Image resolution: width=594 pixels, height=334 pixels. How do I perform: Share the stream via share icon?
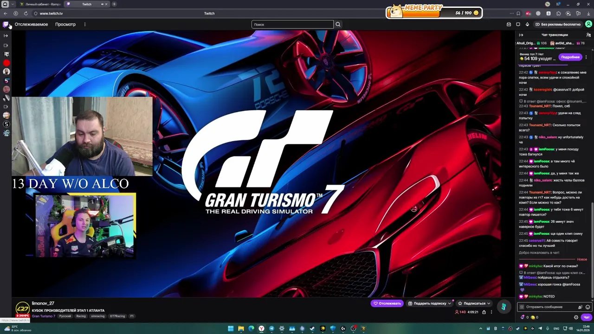click(x=484, y=312)
